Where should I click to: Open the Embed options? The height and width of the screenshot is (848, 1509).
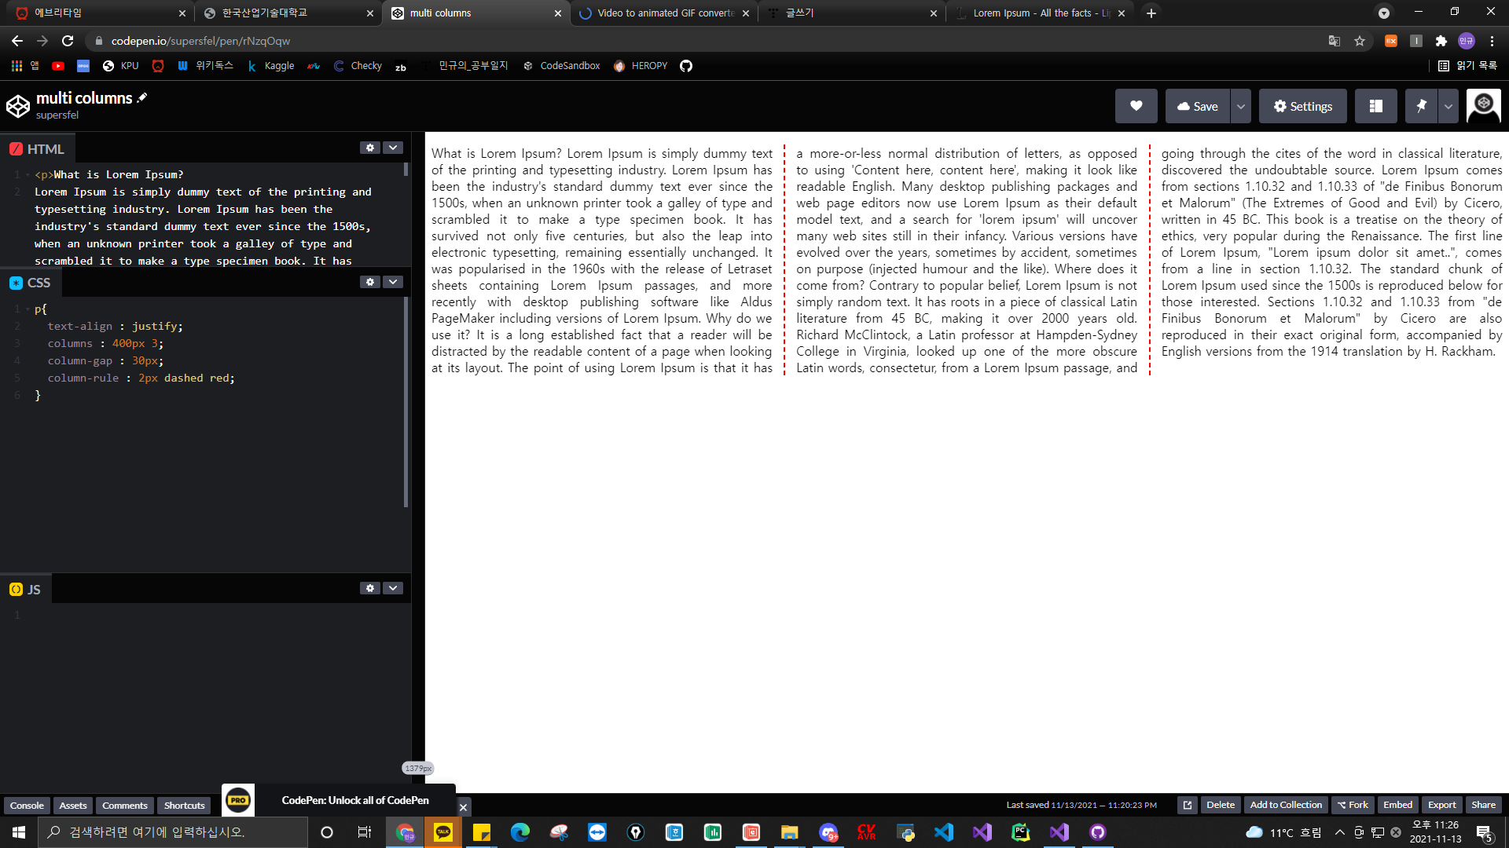tap(1398, 805)
